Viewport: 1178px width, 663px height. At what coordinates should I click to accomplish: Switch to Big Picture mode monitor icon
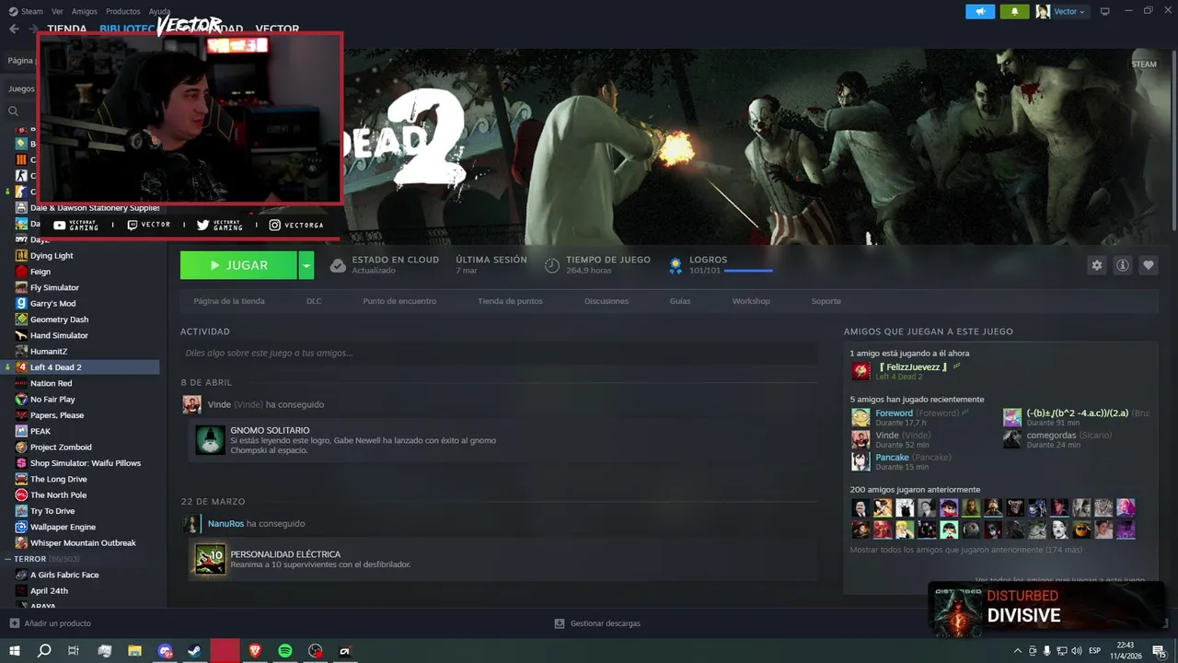(x=1104, y=11)
